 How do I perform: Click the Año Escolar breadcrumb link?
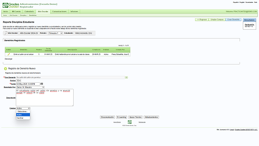click(x=13, y=15)
